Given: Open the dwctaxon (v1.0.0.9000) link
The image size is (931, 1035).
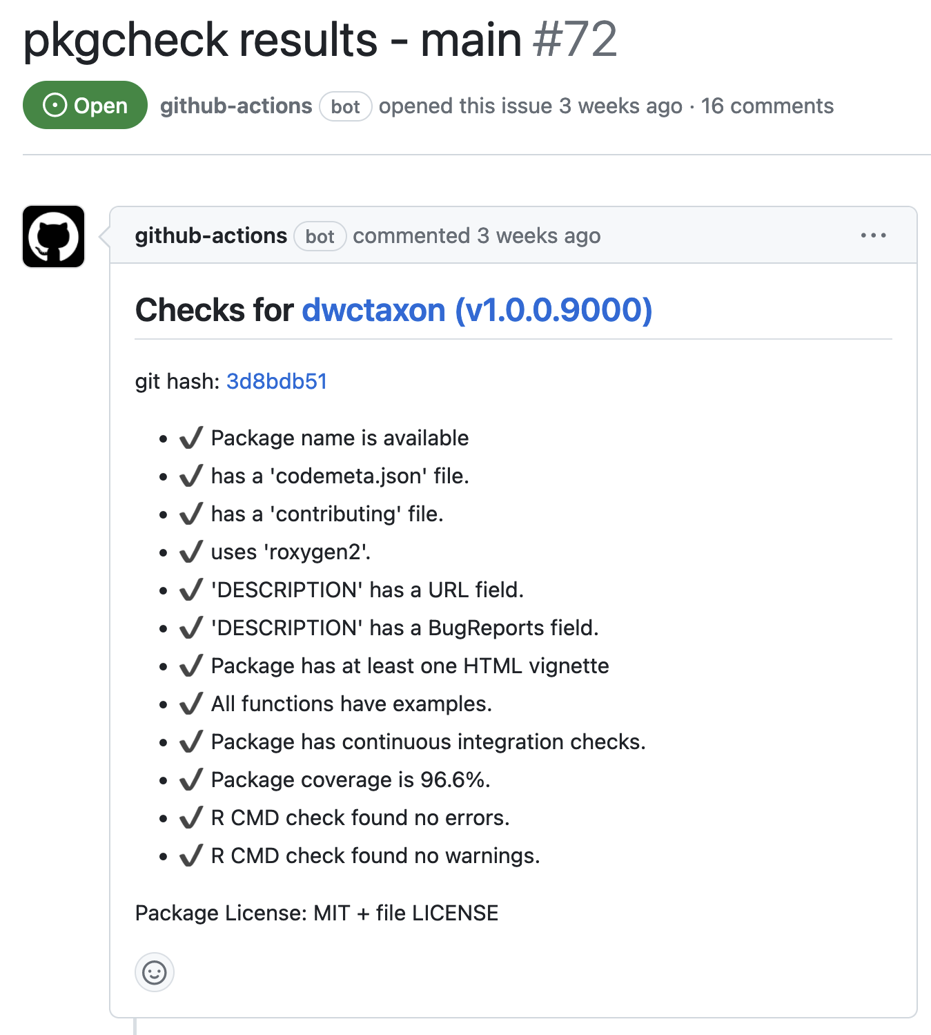Looking at the screenshot, I should point(478,310).
